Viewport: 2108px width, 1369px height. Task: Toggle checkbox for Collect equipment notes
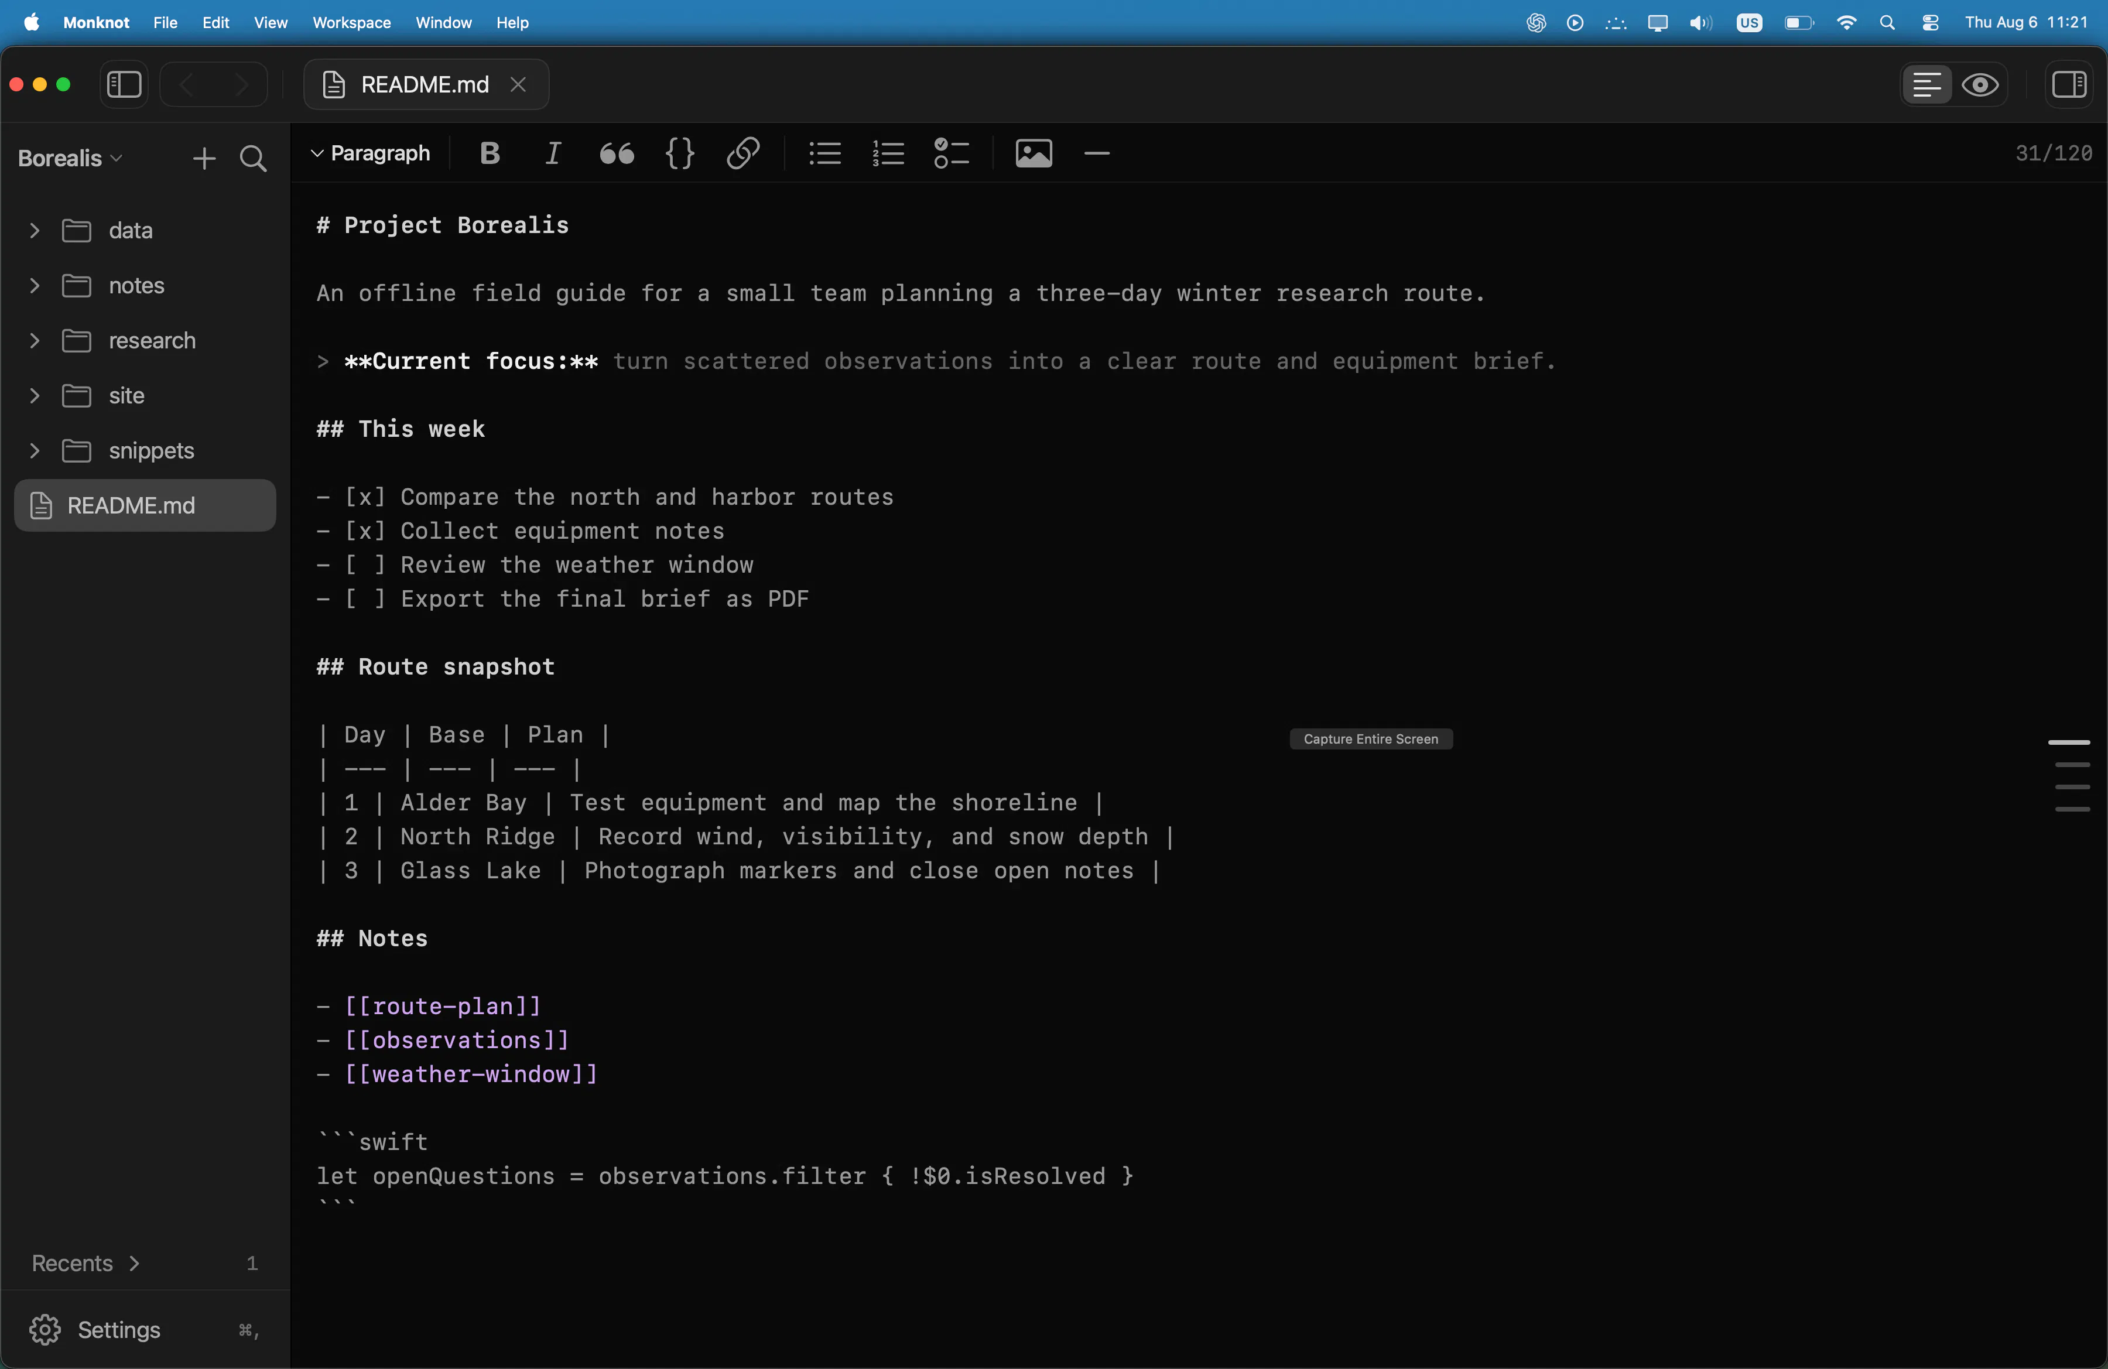(x=365, y=531)
